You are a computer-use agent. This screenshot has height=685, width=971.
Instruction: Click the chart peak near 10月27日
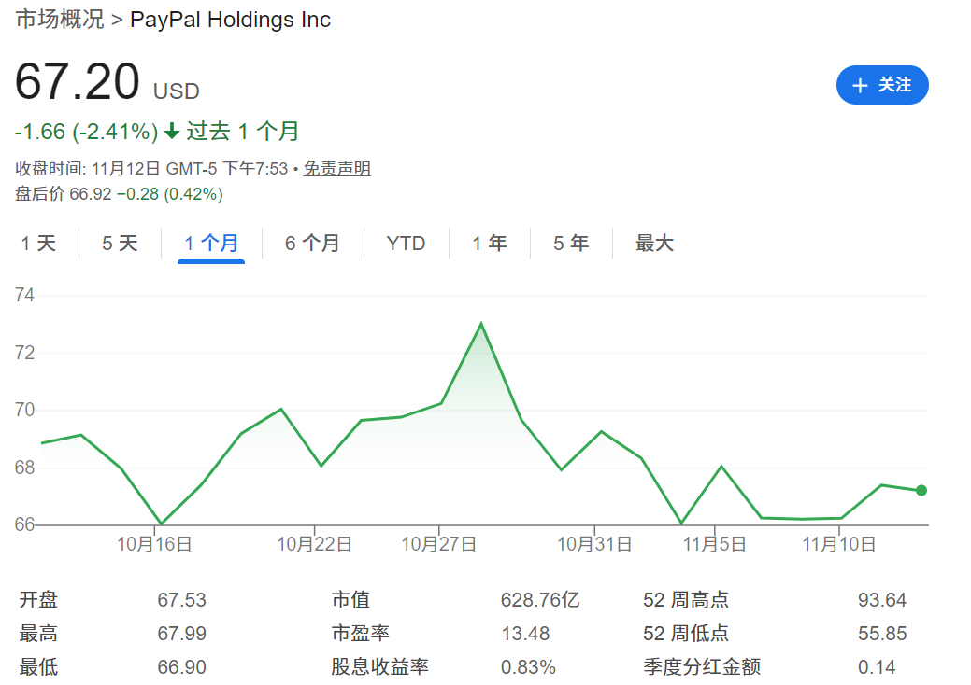480,322
